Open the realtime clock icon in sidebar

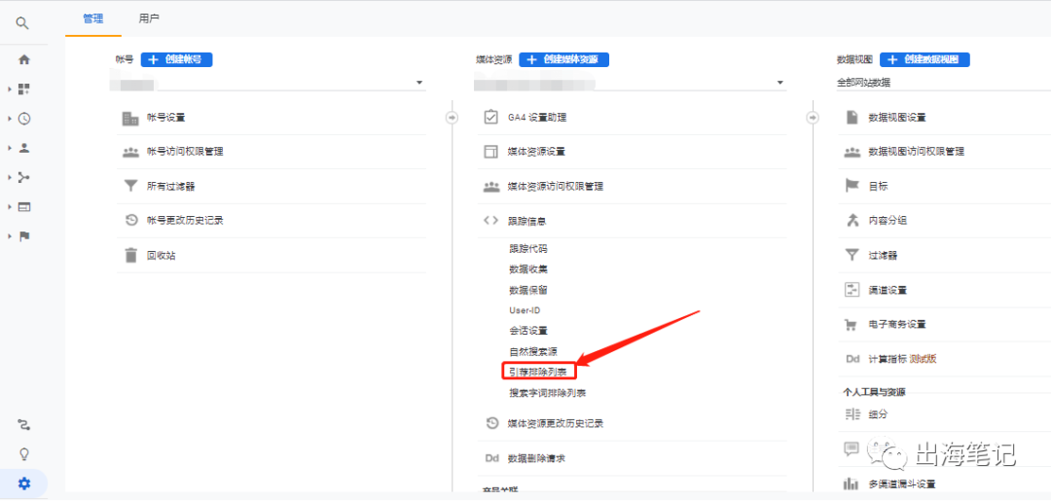click(x=24, y=119)
